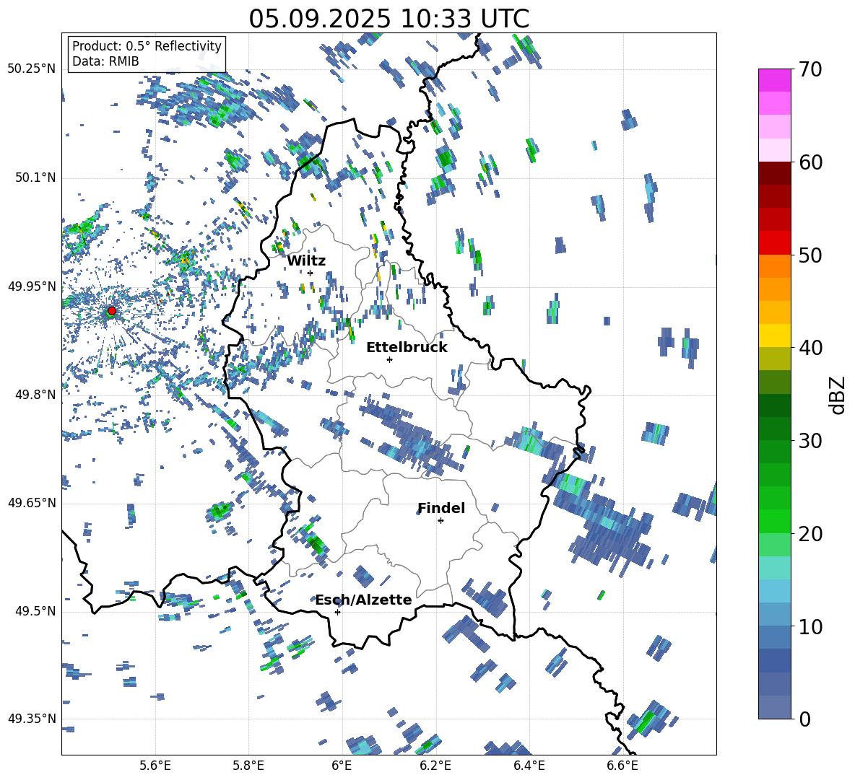This screenshot has width=855, height=780.
Task: Click the Ettelbruck station cross marker
Action: pyautogui.click(x=389, y=359)
